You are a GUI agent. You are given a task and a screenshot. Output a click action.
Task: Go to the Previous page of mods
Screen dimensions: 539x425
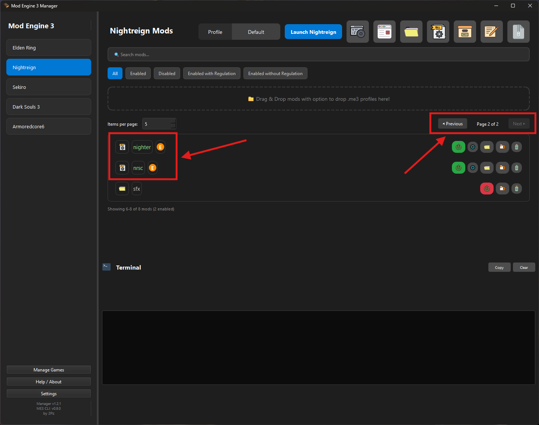(453, 124)
